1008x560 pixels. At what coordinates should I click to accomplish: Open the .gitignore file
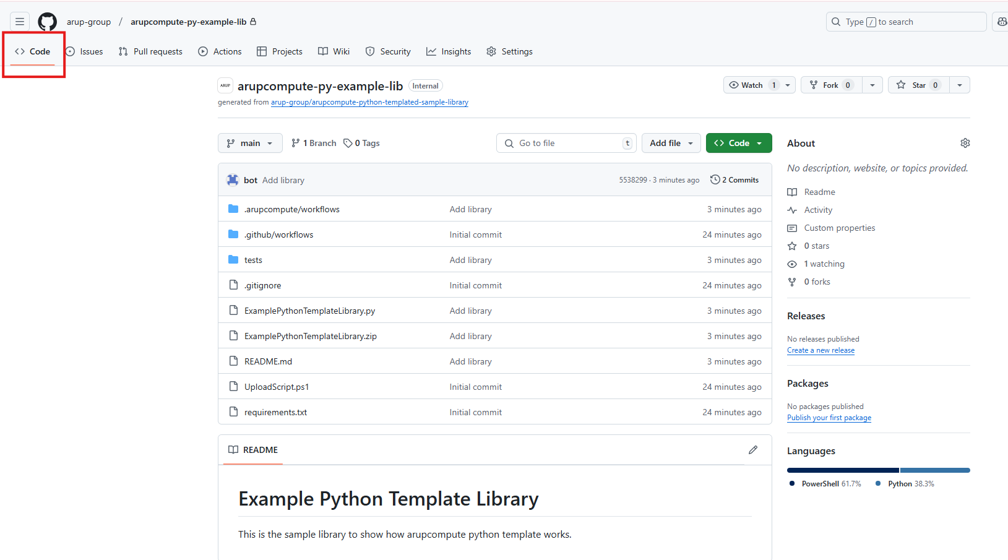[263, 285]
